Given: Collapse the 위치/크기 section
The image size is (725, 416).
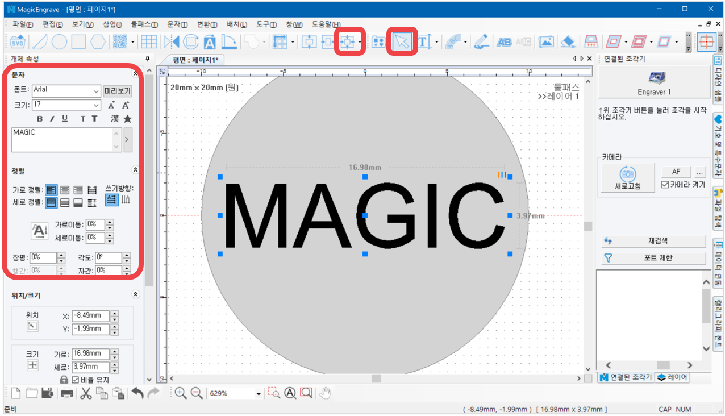Looking at the screenshot, I should [135, 295].
